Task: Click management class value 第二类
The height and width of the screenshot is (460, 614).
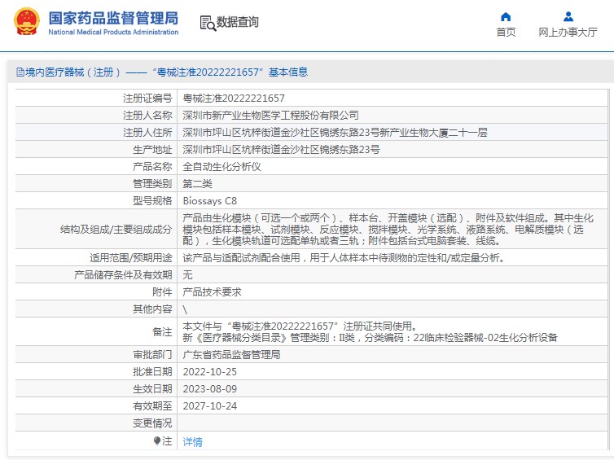Action: [197, 184]
